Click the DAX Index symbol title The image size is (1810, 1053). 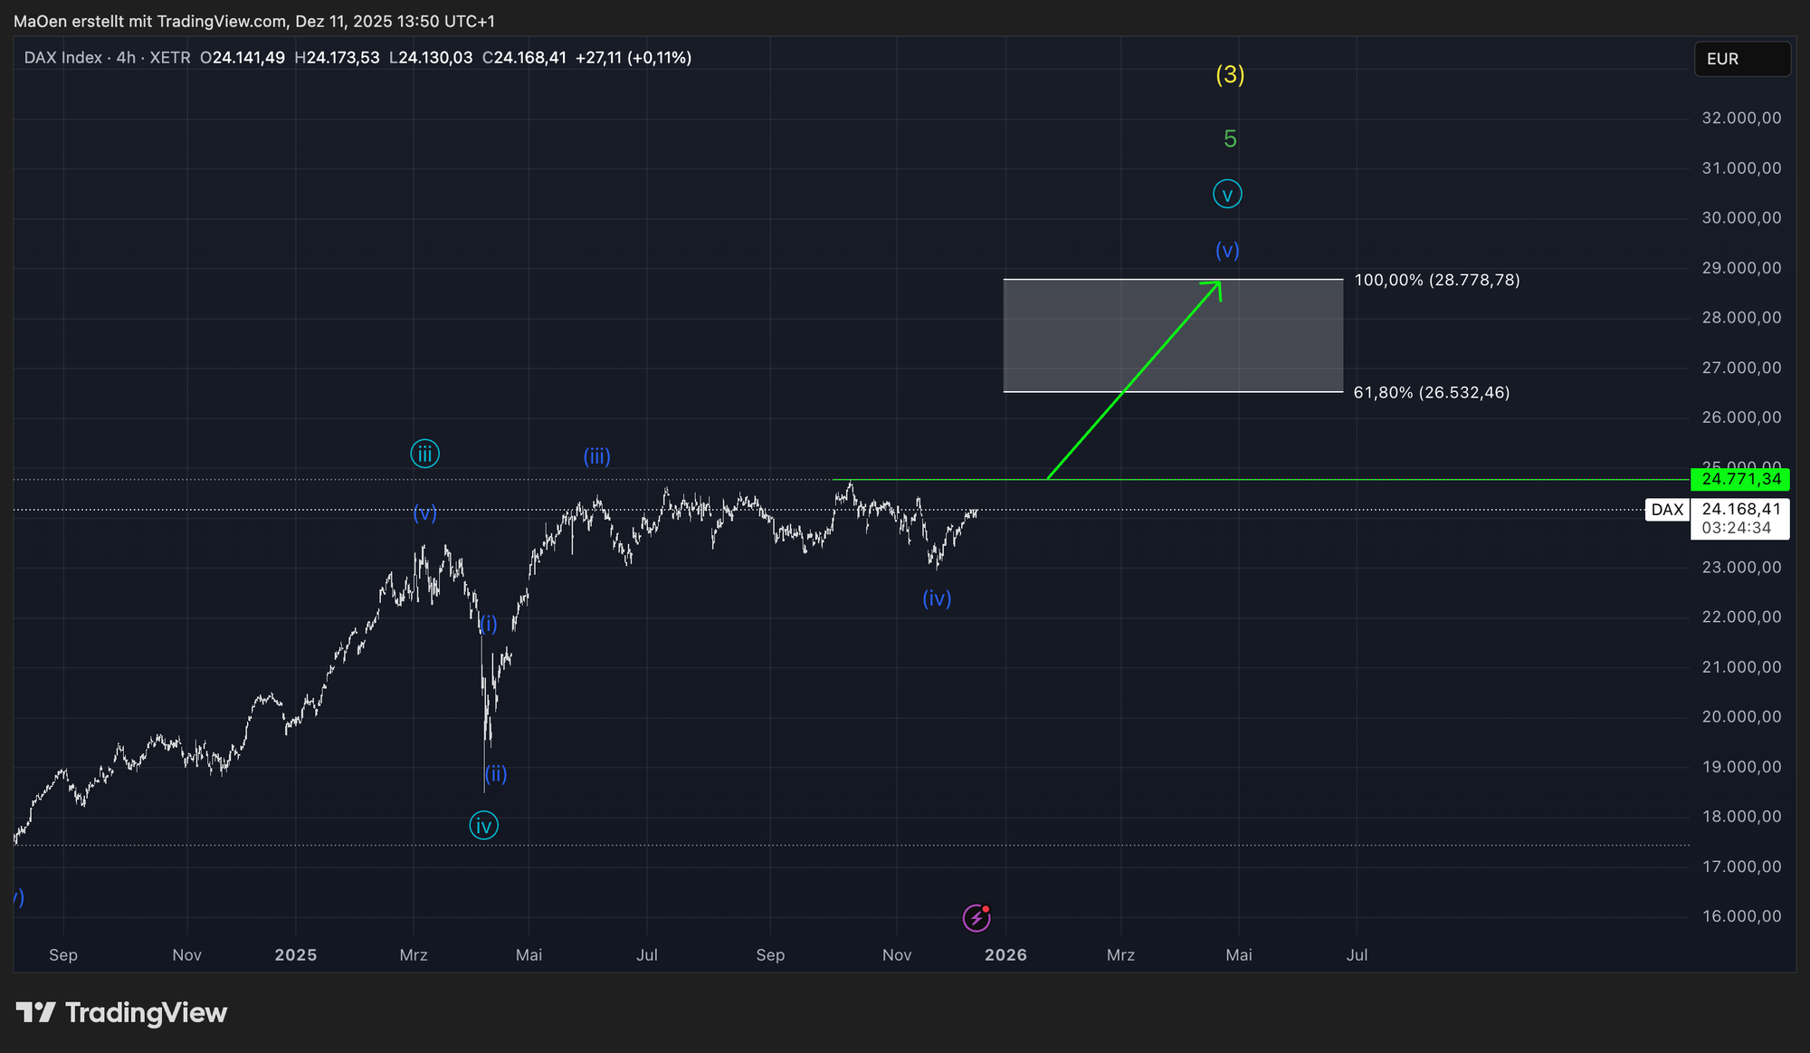[x=63, y=58]
